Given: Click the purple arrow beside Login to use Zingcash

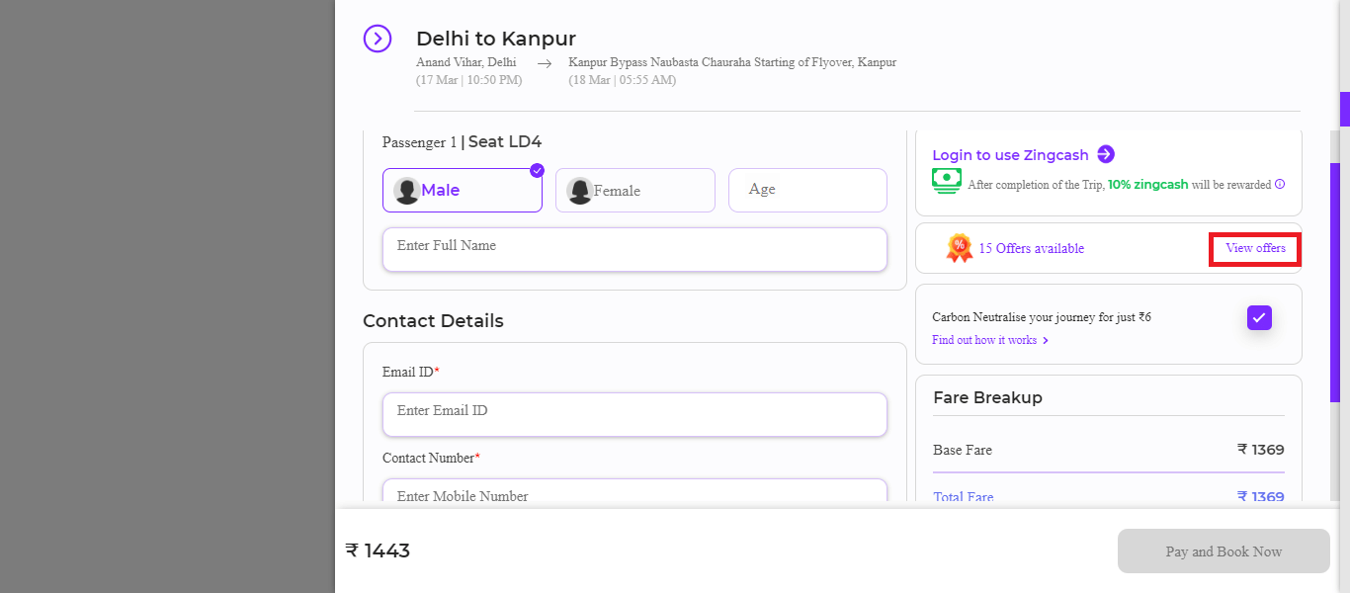Looking at the screenshot, I should [x=1107, y=154].
